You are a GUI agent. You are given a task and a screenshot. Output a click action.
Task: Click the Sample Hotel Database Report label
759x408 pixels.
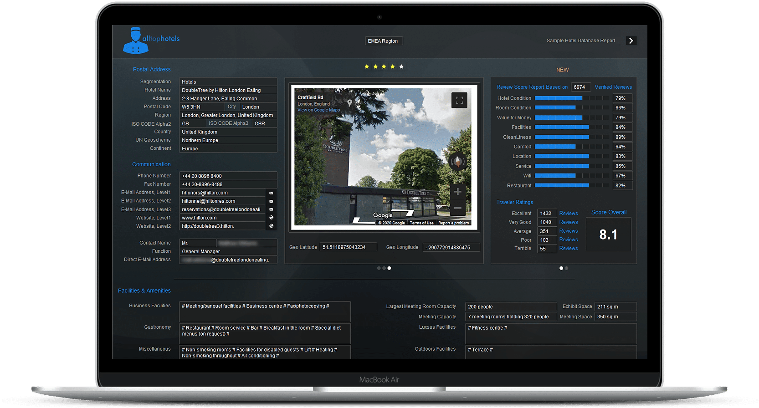pyautogui.click(x=581, y=41)
